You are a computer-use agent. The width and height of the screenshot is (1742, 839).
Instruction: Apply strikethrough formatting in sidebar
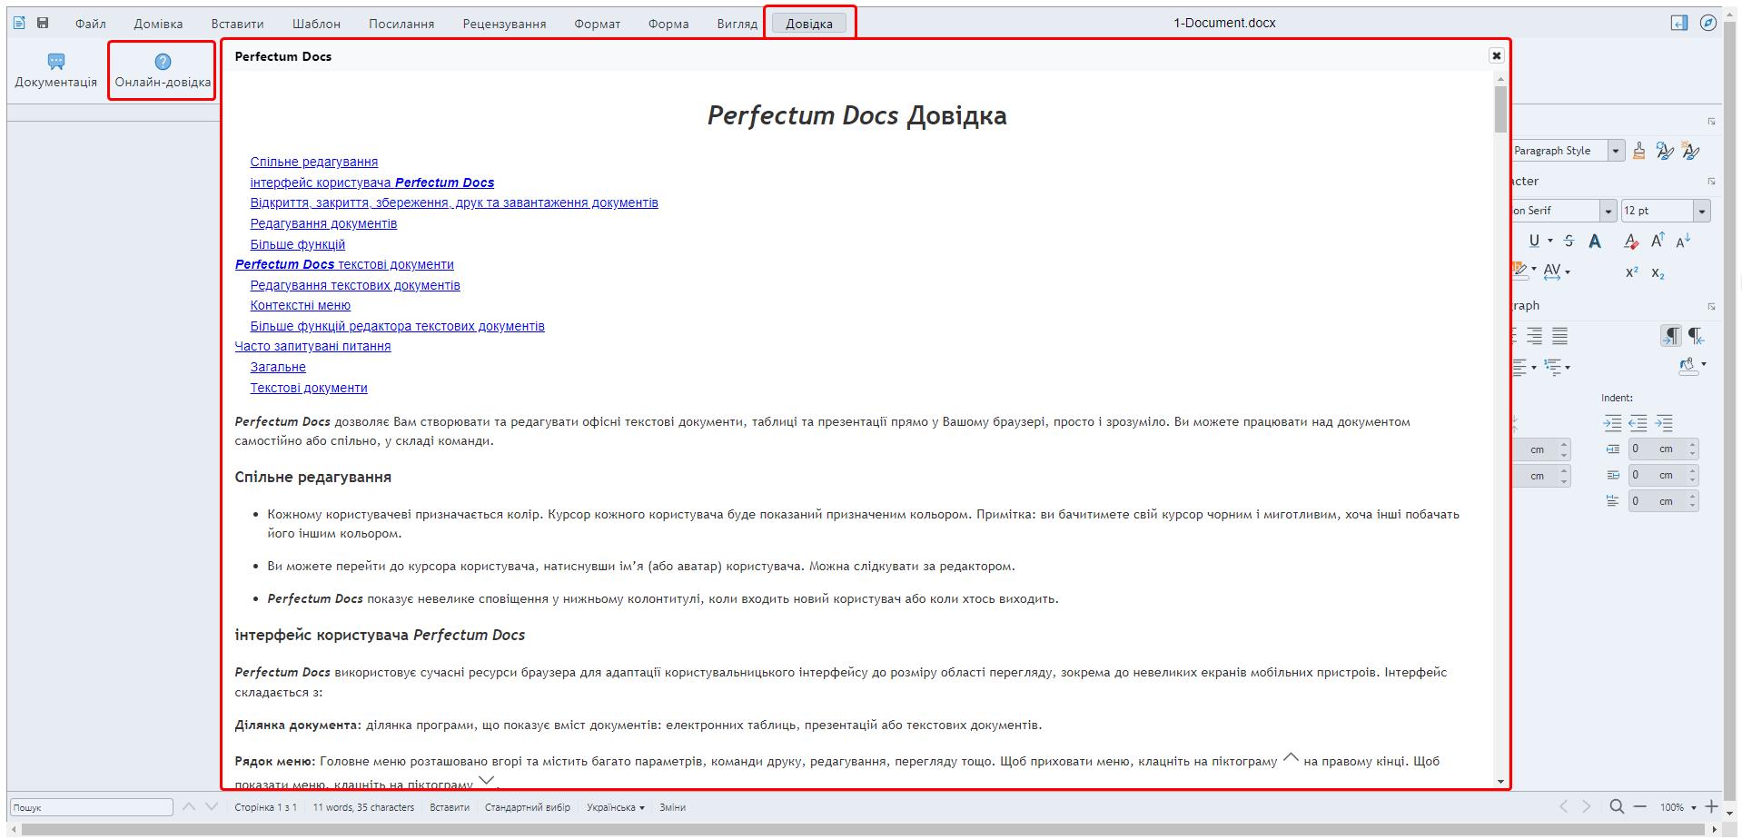coord(1569,241)
